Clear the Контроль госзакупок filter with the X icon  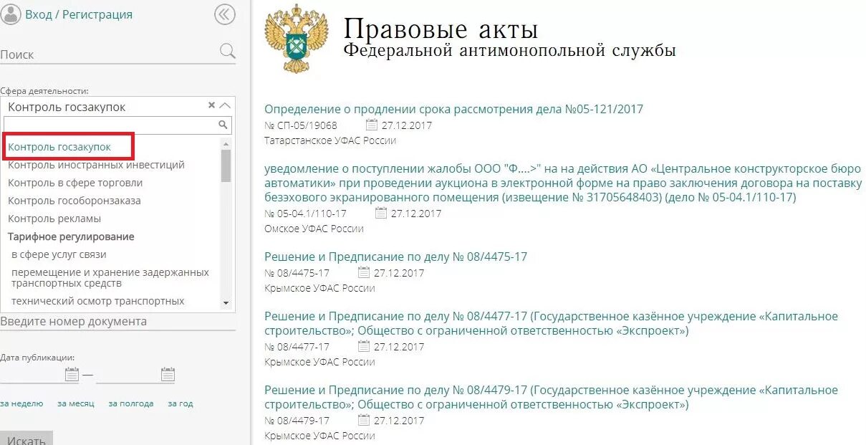coord(211,105)
